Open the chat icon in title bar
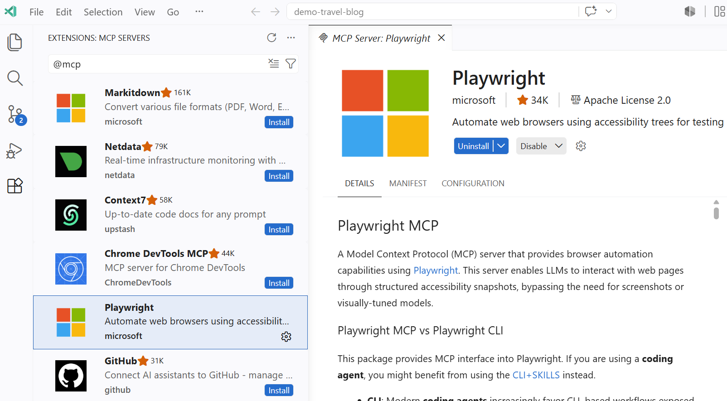This screenshot has height=401, width=727. tap(591, 11)
